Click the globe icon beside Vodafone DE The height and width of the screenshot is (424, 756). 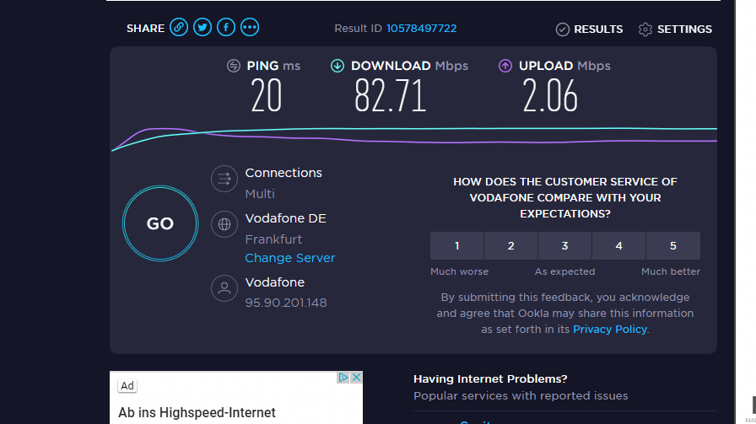(224, 224)
